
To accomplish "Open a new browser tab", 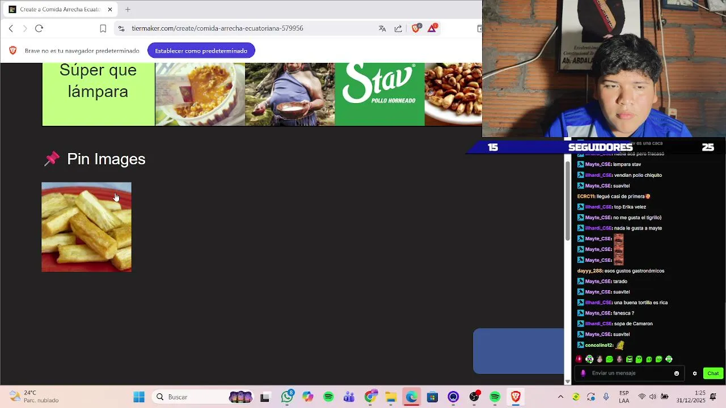I will (x=128, y=9).
